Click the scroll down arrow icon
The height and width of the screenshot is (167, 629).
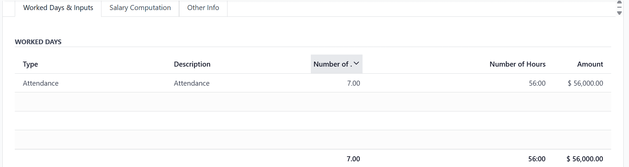click(x=619, y=13)
